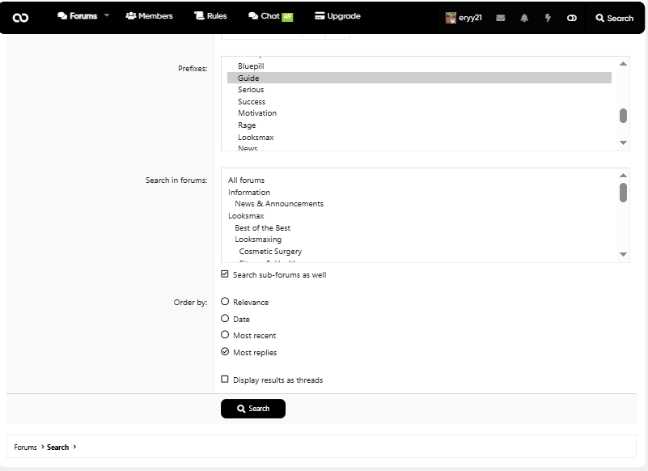Click the infinity site logo

click(x=20, y=17)
